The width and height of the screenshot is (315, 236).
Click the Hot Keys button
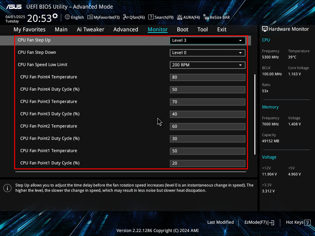click(x=298, y=222)
